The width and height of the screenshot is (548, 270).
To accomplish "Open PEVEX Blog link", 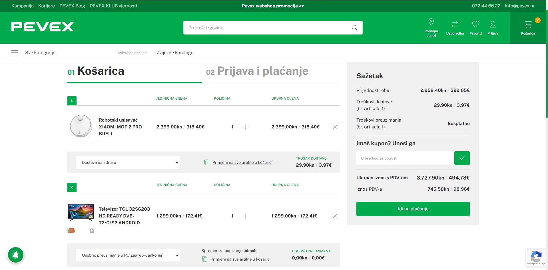I will pos(72,6).
